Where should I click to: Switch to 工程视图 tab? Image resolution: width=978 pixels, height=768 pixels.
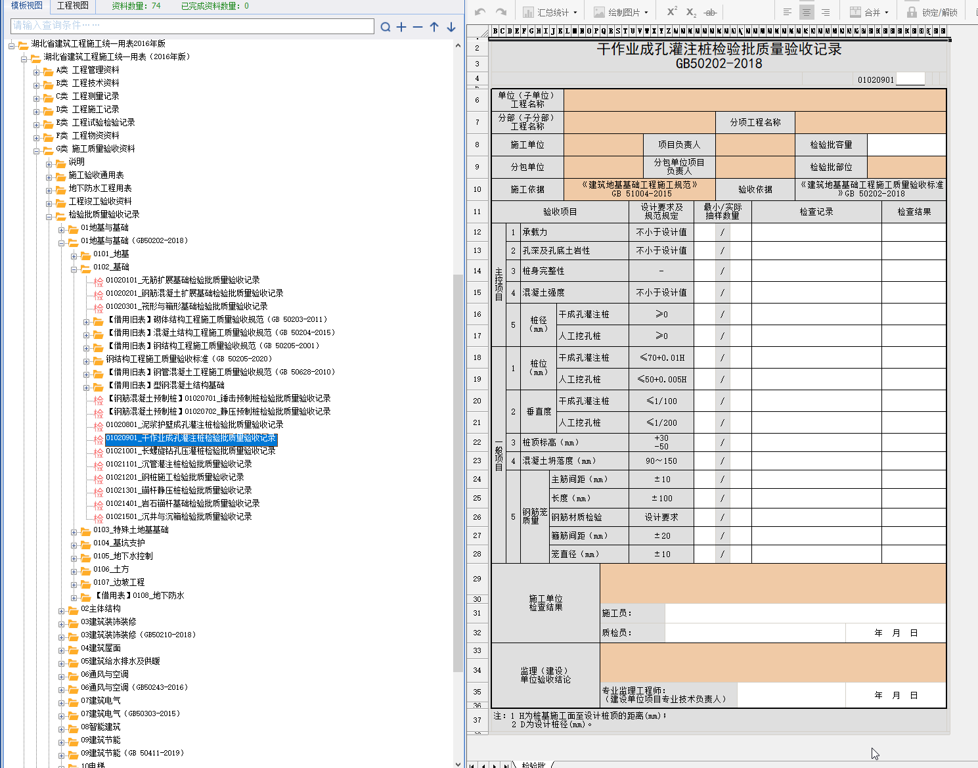coord(72,5)
